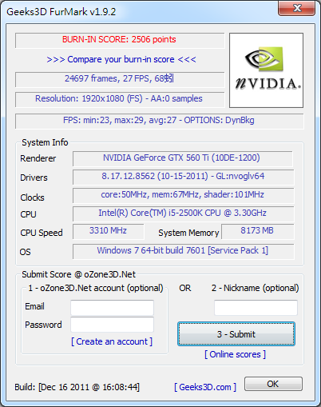Close the FurMark window with X button
This screenshot has height=407, width=321.
pyautogui.click(x=297, y=8)
